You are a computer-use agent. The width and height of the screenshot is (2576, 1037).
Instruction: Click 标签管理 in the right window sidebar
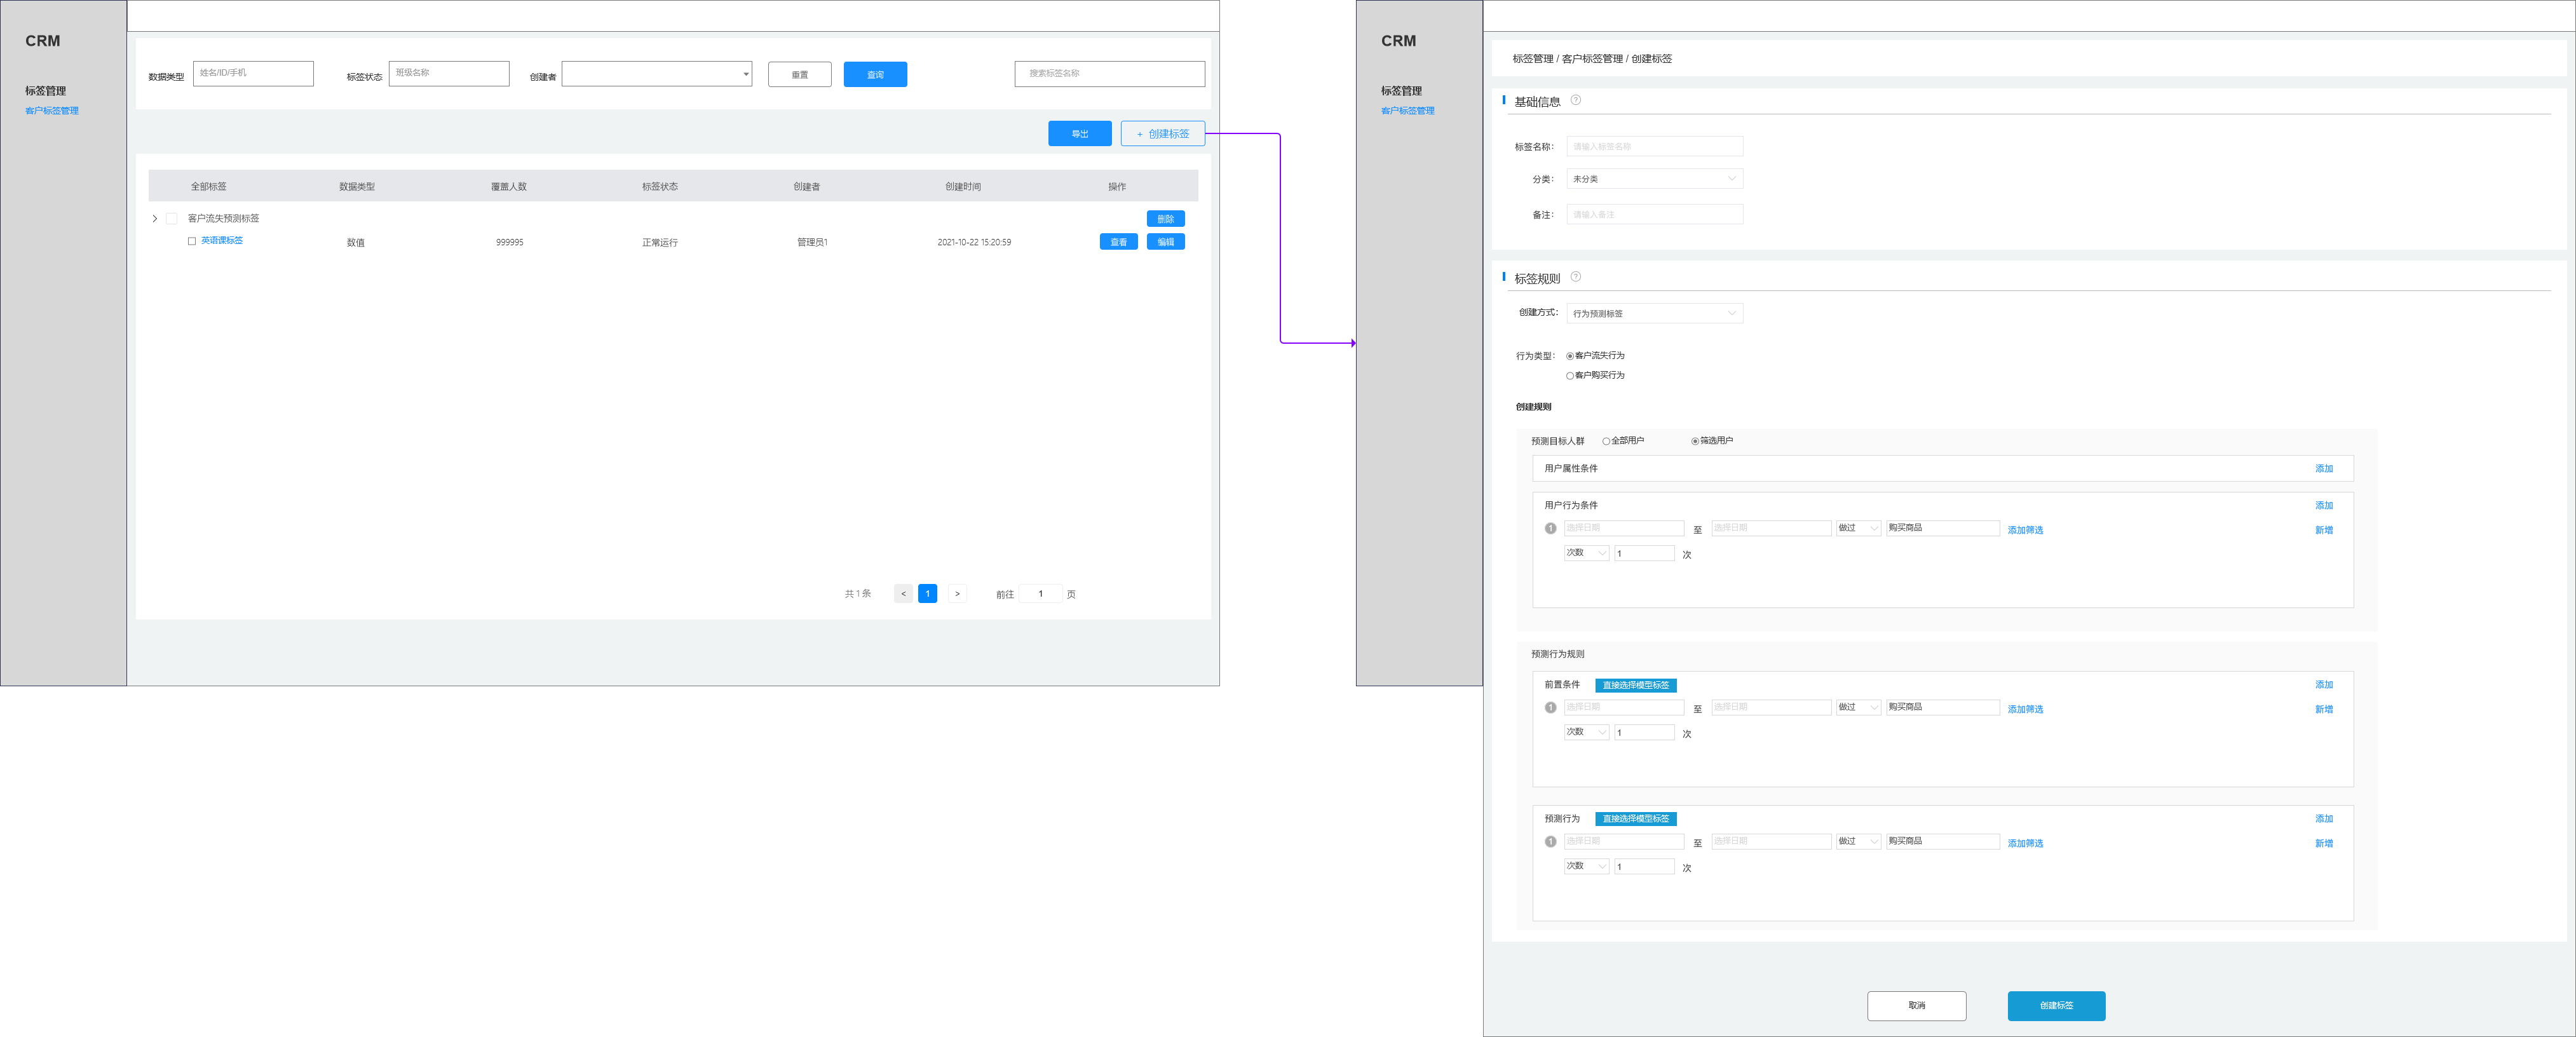pos(1402,91)
